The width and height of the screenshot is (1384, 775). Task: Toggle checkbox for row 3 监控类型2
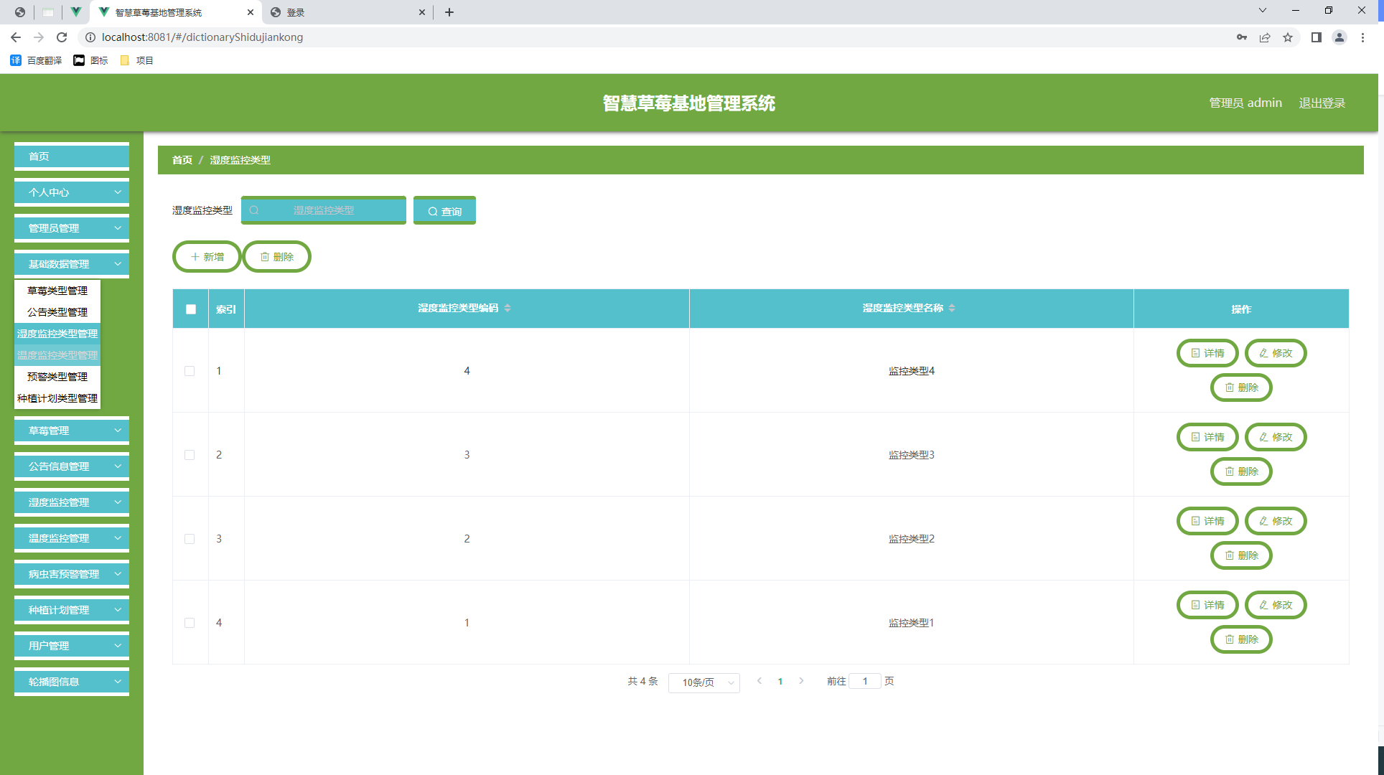190,538
